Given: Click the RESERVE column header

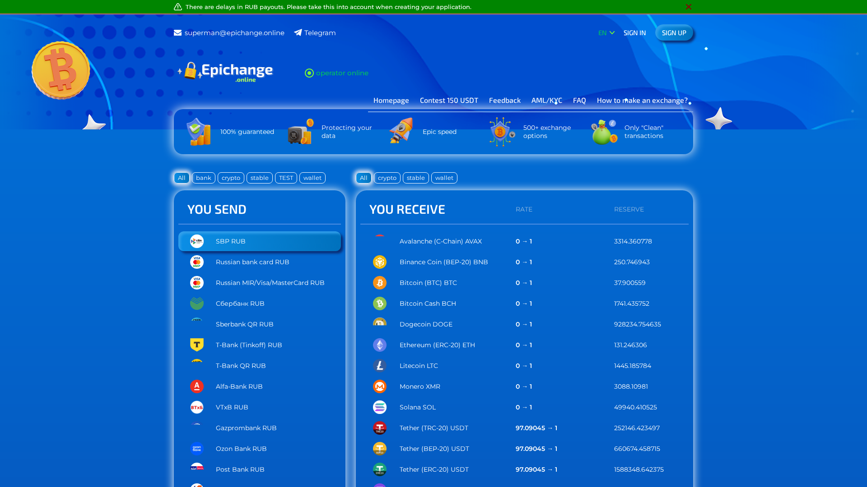Looking at the screenshot, I should coord(629,209).
